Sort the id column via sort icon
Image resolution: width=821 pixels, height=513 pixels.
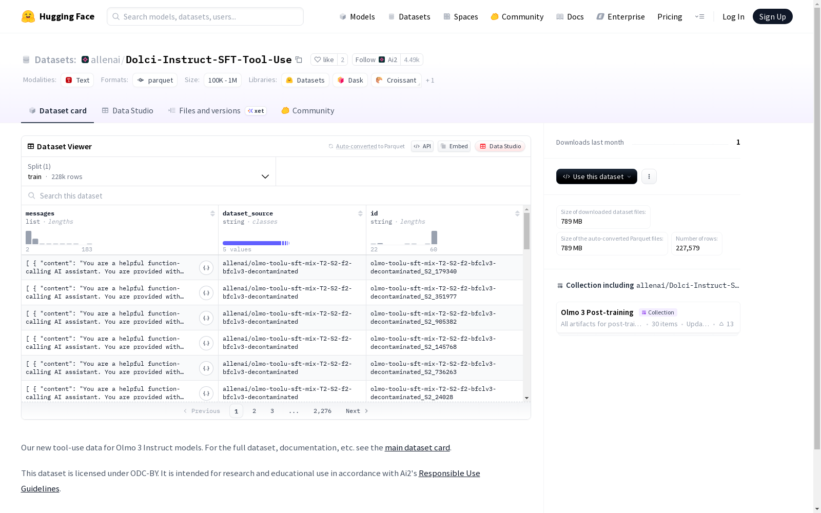(517, 213)
